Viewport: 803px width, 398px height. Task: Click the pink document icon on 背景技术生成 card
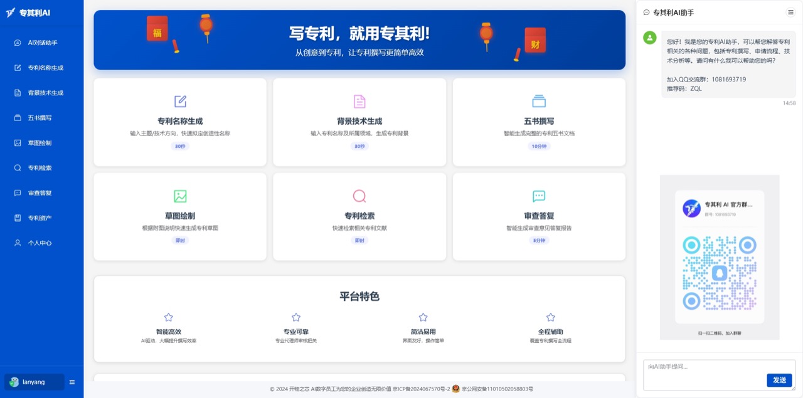(359, 102)
